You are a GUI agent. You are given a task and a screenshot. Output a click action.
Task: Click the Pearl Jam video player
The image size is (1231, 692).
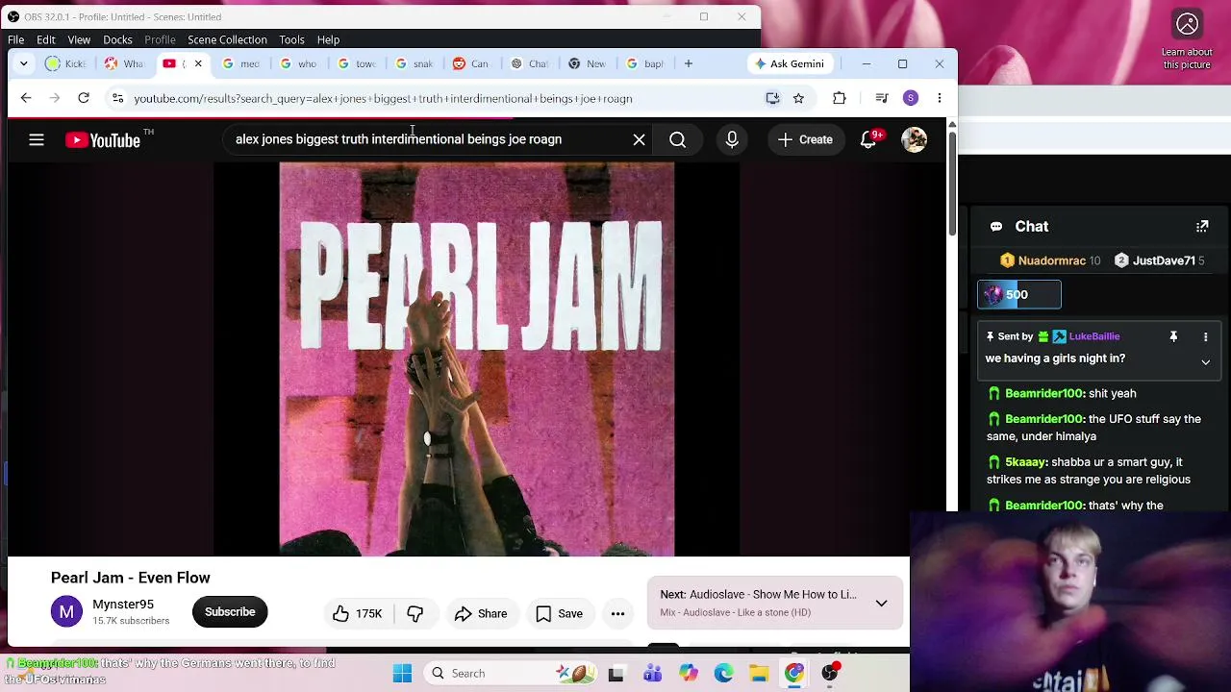click(x=477, y=359)
